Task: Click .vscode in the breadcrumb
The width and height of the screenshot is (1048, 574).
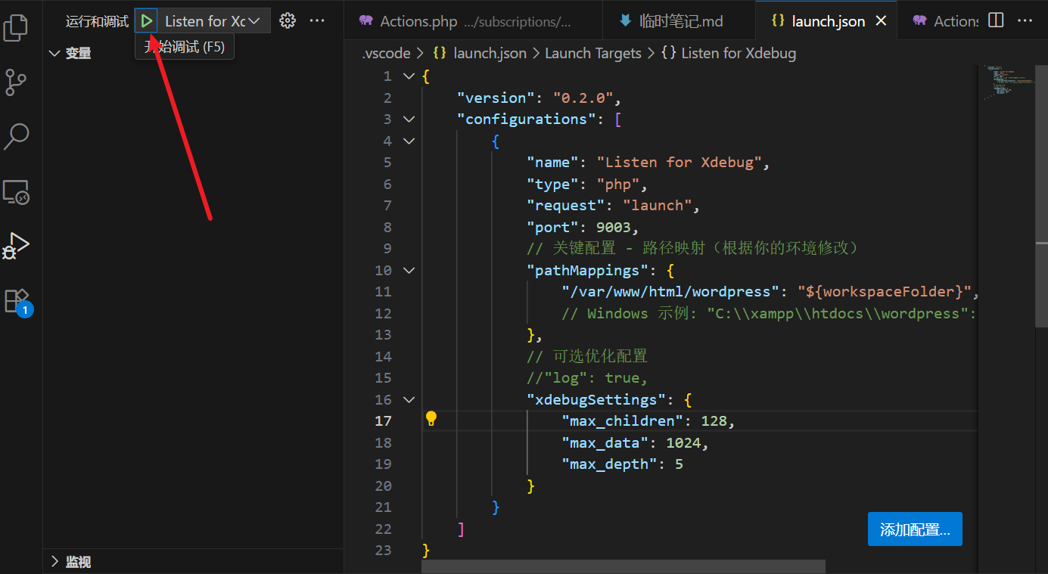Action: [386, 53]
